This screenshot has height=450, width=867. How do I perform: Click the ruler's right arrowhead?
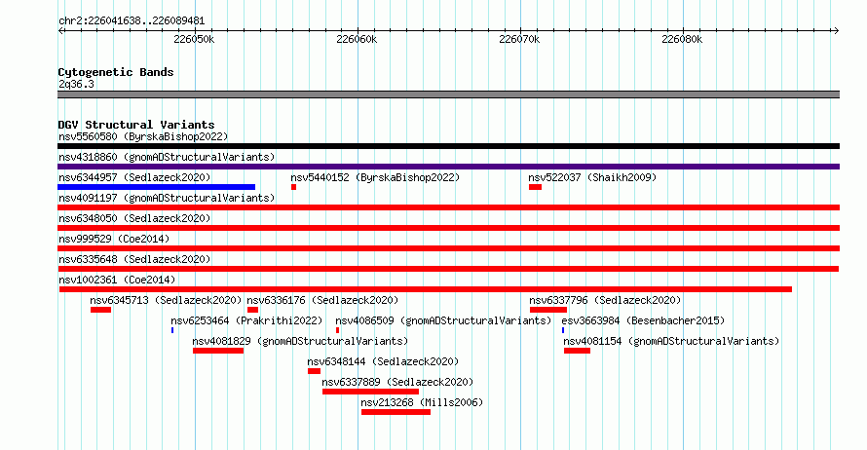(x=836, y=30)
